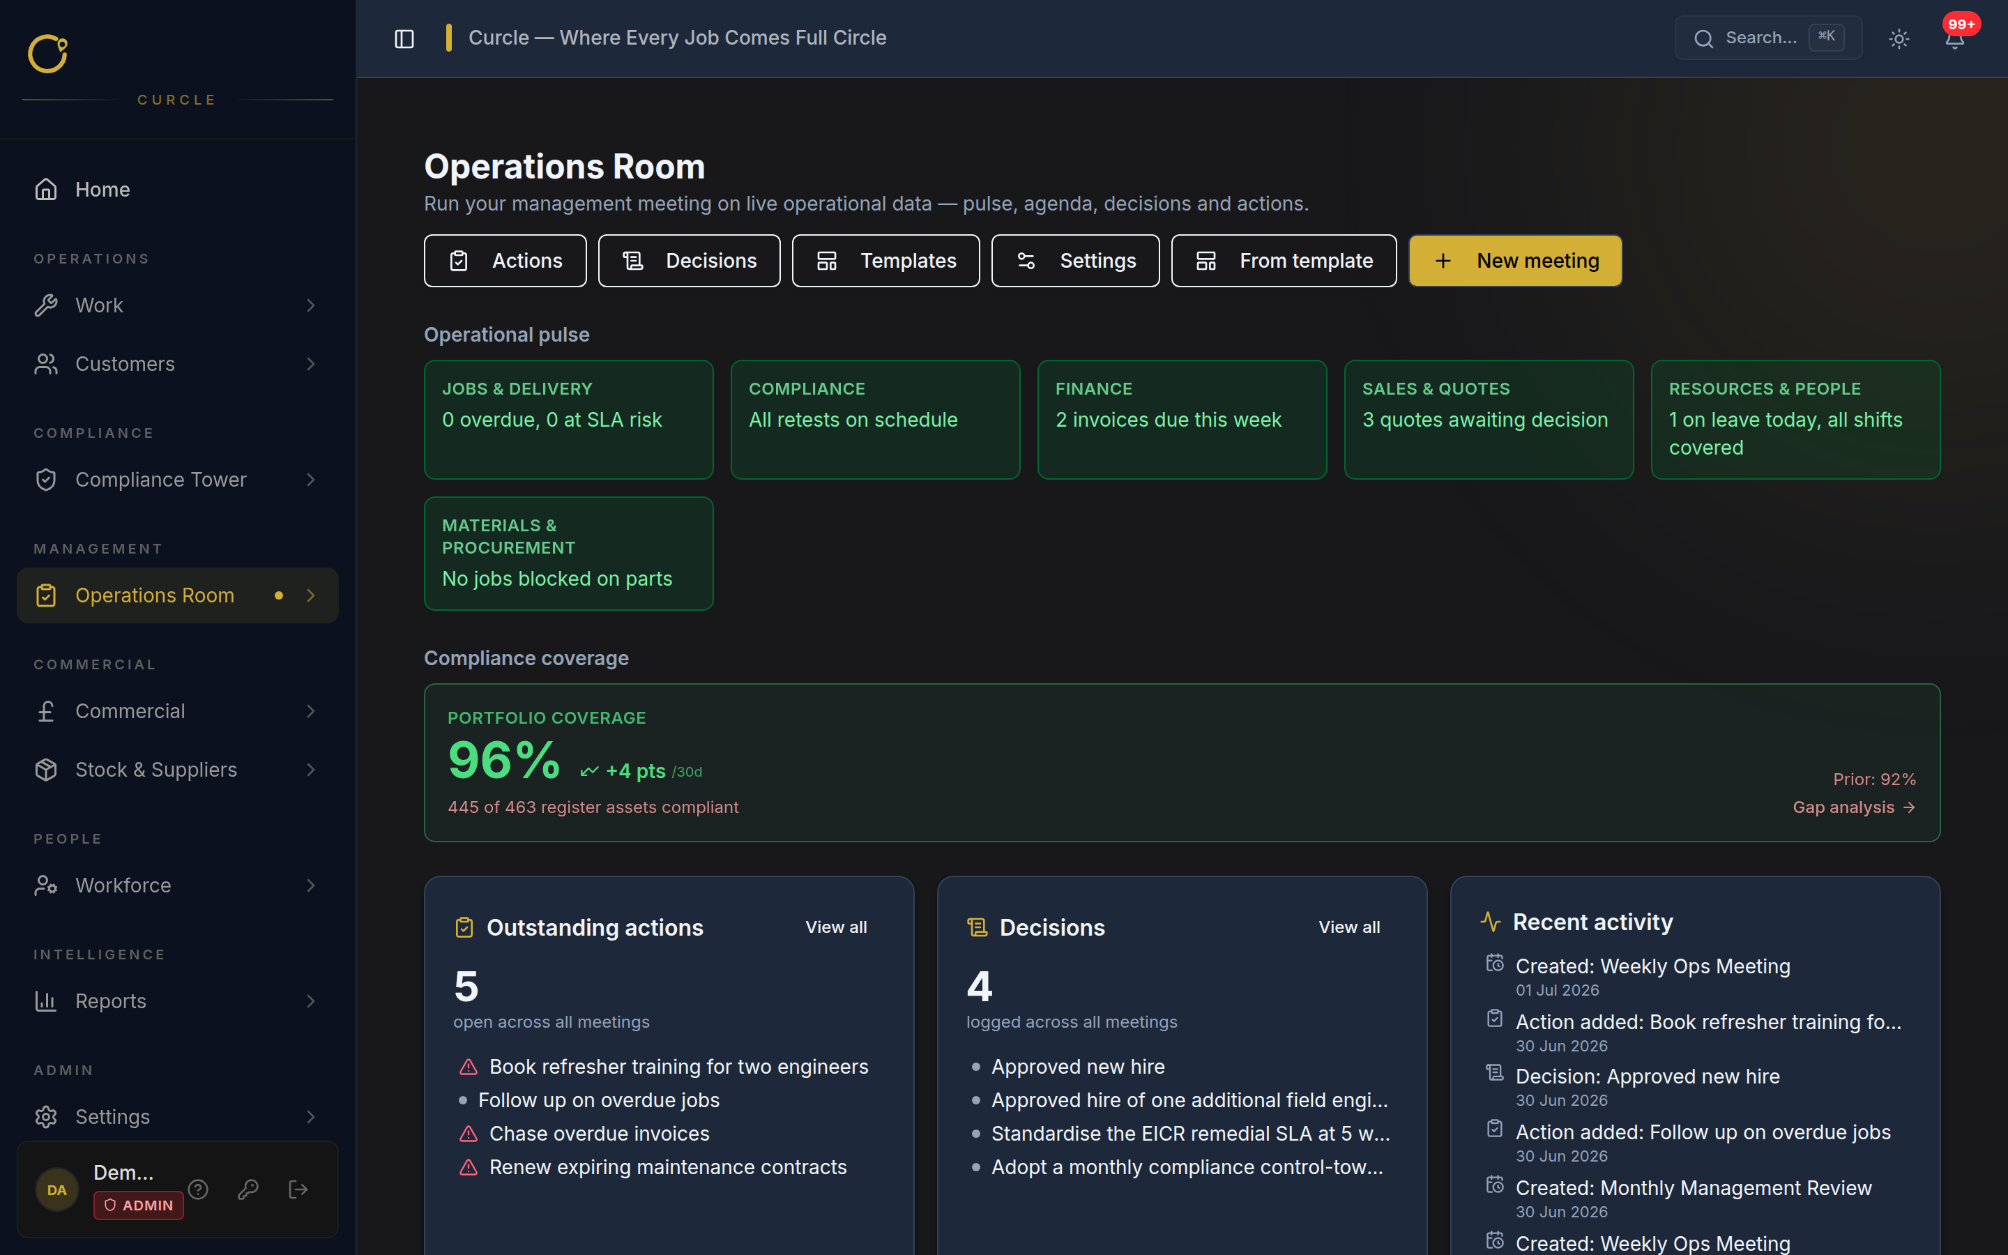Click the Reports bar chart icon
Image resolution: width=2008 pixels, height=1255 pixels.
[x=45, y=1001]
